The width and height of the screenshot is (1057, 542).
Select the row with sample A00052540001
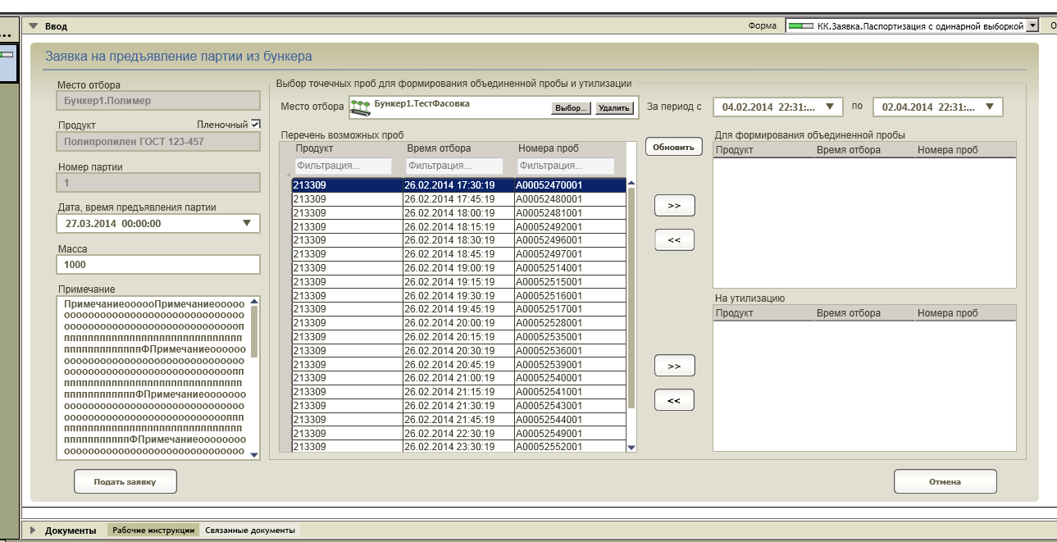pyautogui.click(x=458, y=378)
